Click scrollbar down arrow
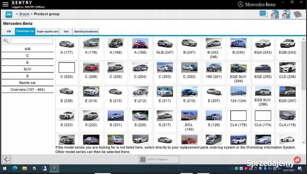This screenshot has width=307, height=174. tap(303, 142)
